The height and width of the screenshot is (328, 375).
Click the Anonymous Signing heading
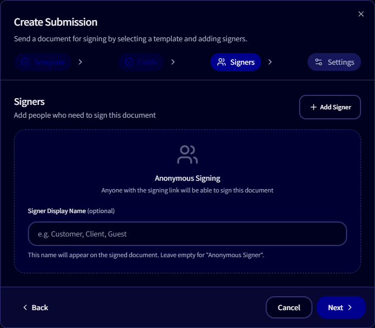187,179
